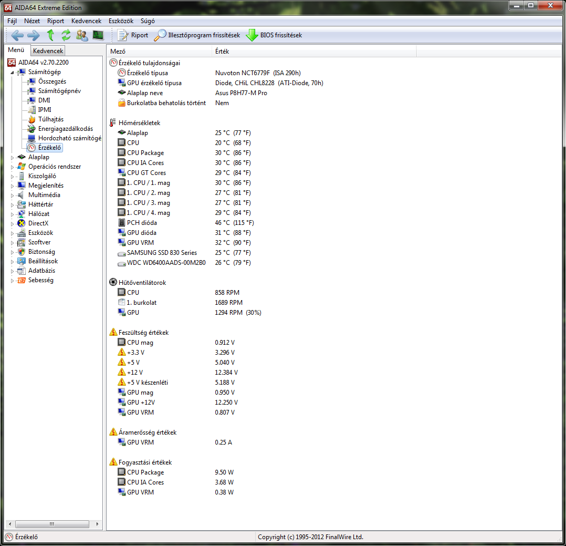
Task: Click the Mező column header
Action: (159, 51)
